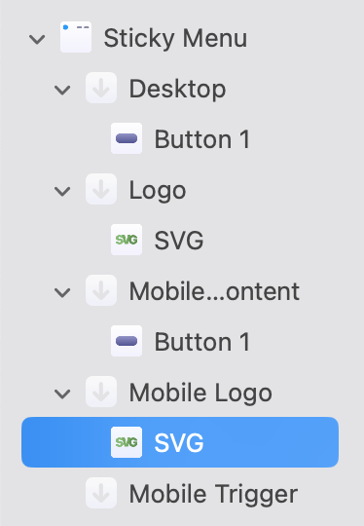Screen dimensions: 364x526
Task: Select the Mobile Logo label text
Action: coord(200,393)
